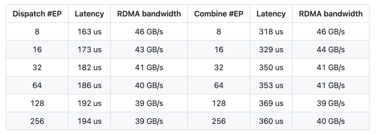
Task: Click the first RDMA bandwidth header
Action: coord(149,14)
